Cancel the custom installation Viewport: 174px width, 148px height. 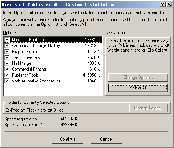coord(106,139)
